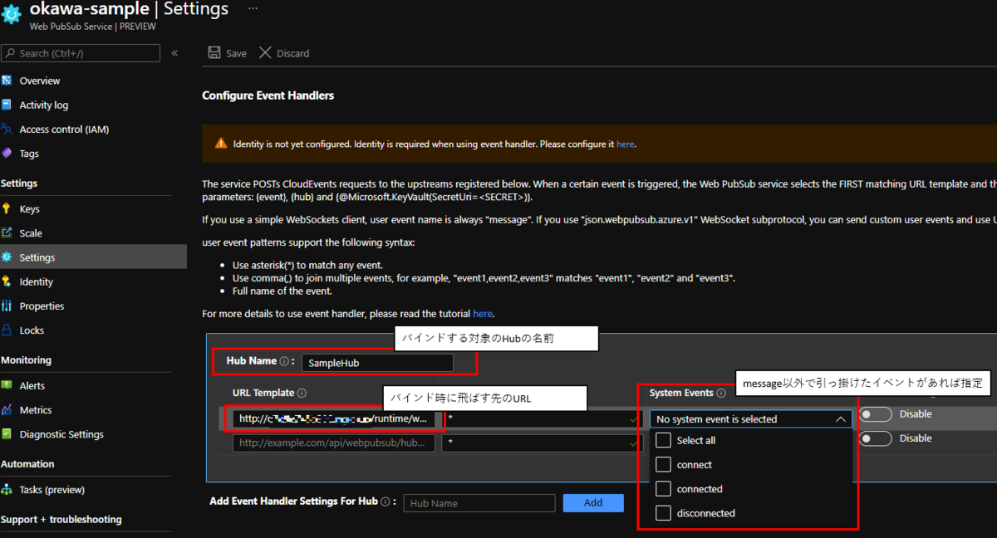
Task: Click the blue Add button
Action: pos(593,502)
